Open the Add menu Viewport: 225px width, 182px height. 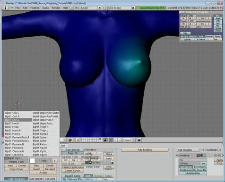(25, 8)
